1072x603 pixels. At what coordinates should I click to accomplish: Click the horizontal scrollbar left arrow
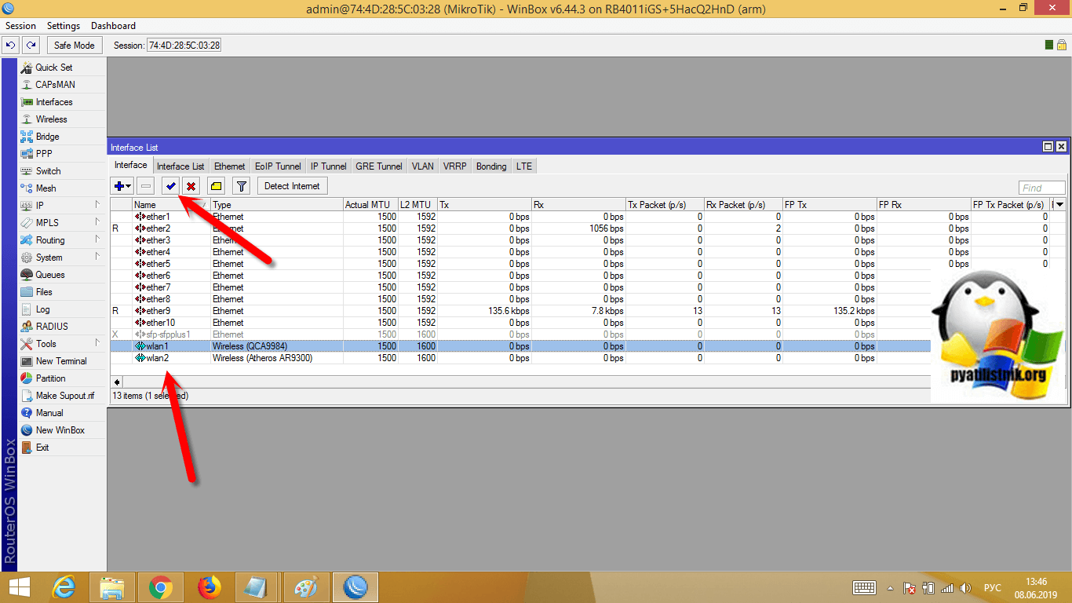(117, 382)
